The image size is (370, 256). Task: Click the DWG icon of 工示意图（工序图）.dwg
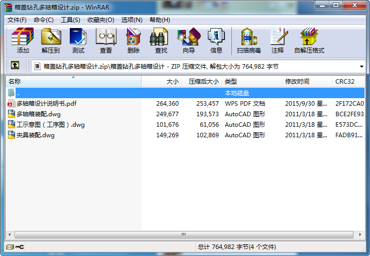coord(12,125)
